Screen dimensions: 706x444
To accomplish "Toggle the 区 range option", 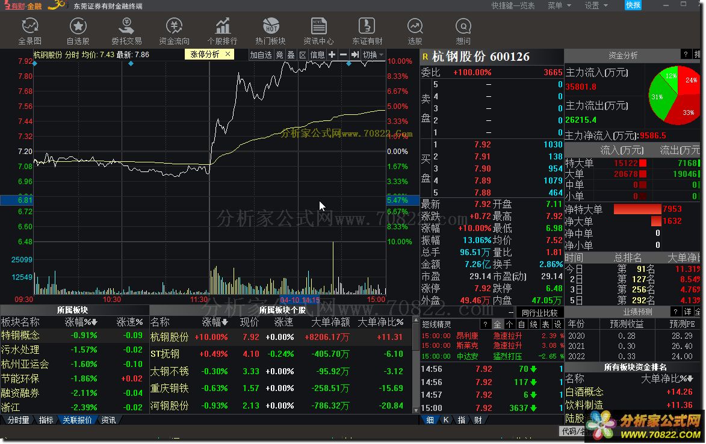I will (303, 55).
